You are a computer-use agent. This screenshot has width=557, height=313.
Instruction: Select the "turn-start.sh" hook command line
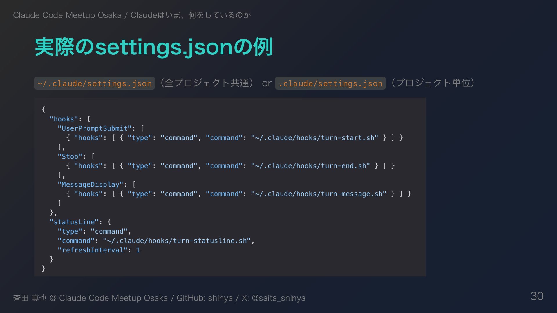click(234, 138)
